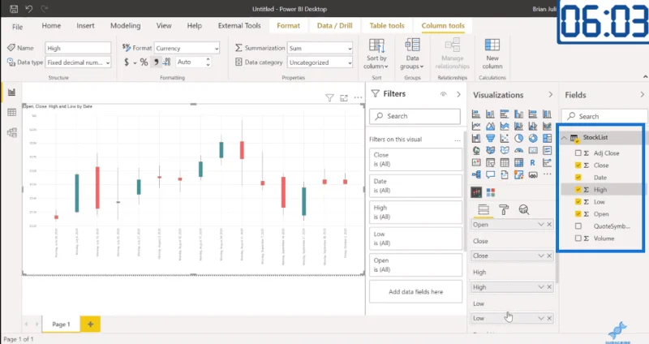Toggle the Filters pane eye visibility icon
This screenshot has height=344, width=649.
tap(443, 94)
